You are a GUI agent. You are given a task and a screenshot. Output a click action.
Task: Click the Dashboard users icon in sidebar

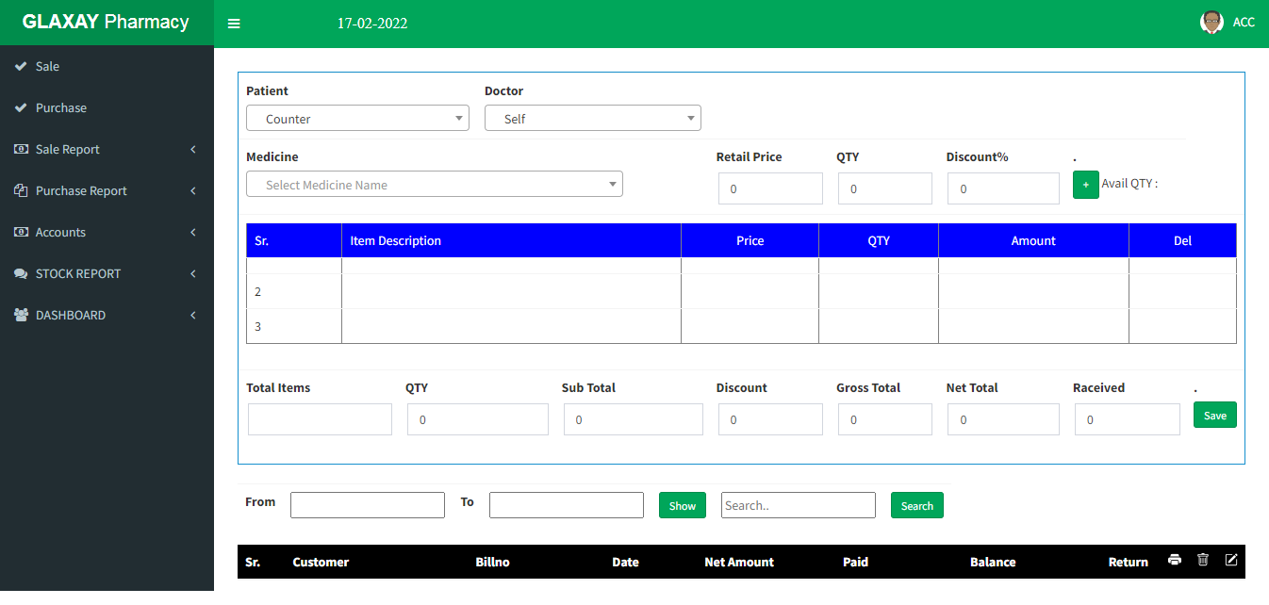coord(21,315)
